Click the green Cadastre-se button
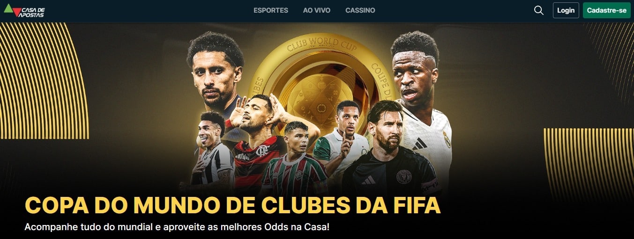The image size is (634, 239). (x=607, y=10)
